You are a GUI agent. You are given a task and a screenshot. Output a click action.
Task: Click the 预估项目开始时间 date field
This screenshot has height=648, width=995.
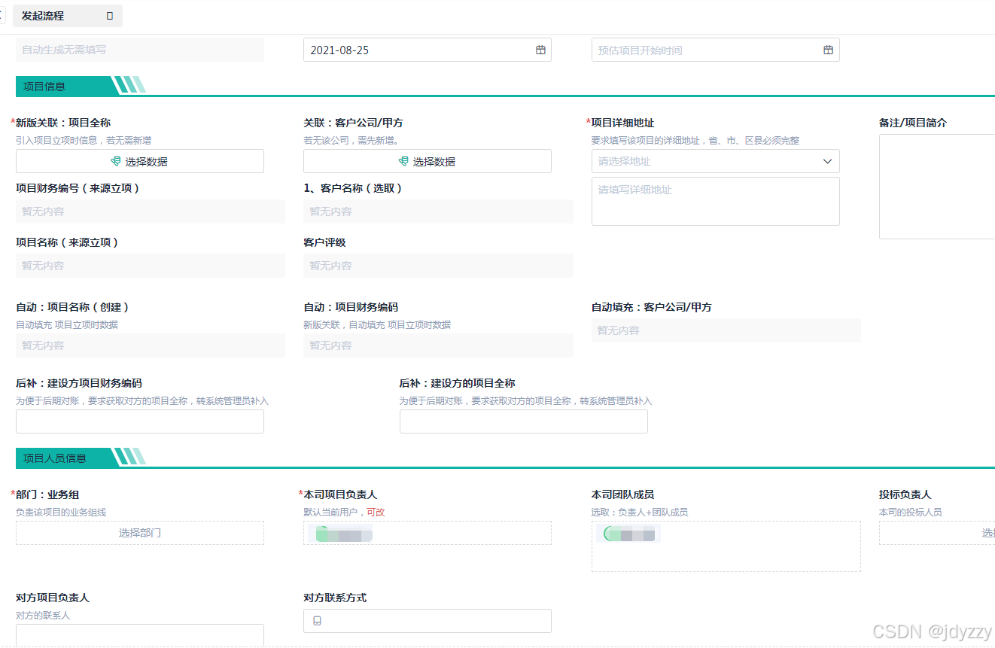(716, 50)
